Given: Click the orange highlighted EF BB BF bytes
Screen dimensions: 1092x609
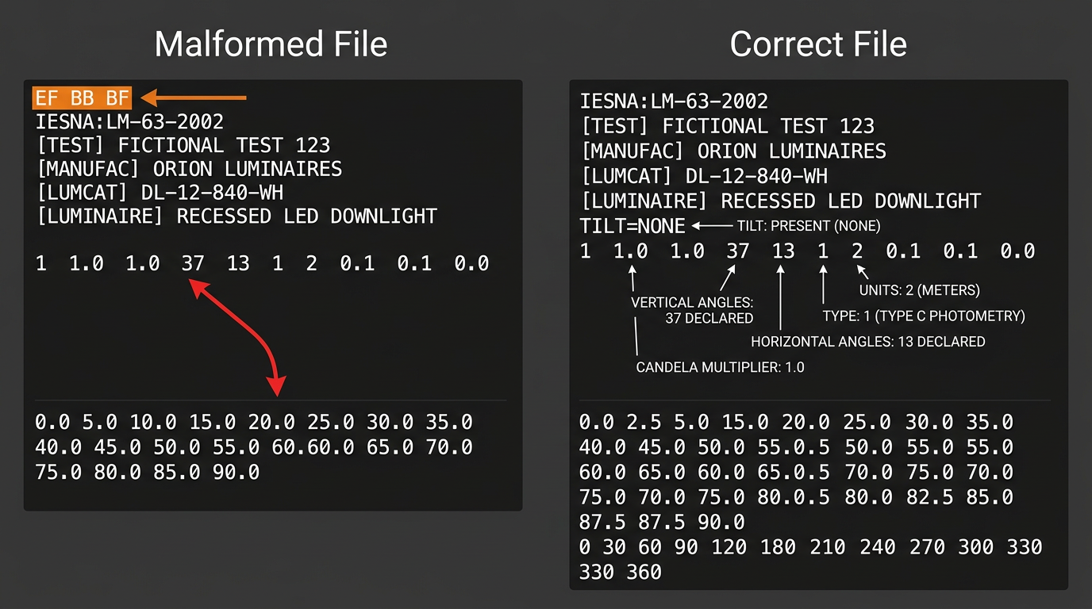Looking at the screenshot, I should point(83,98).
